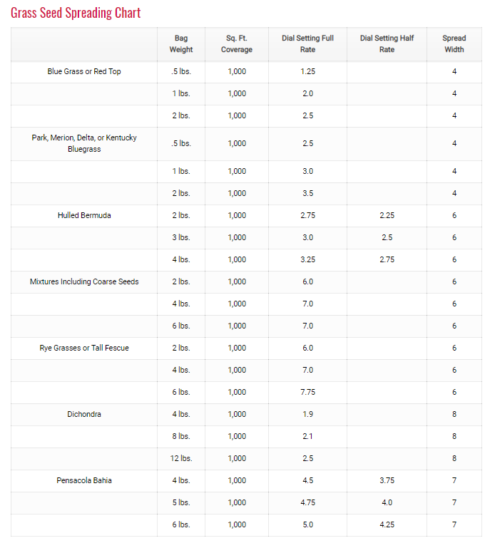
Task: Select the Spread Width column header
Action: (x=454, y=44)
